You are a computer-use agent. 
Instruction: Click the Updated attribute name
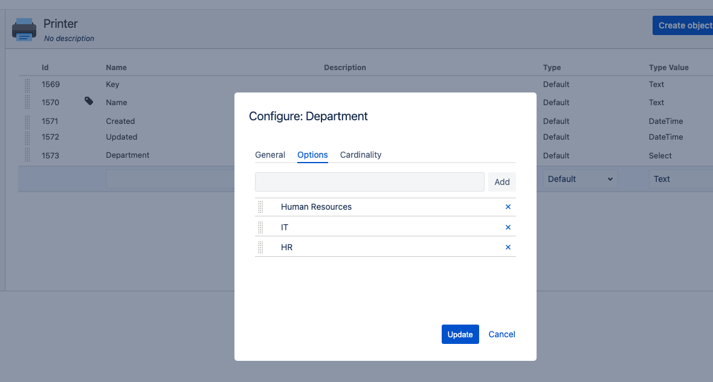tap(121, 137)
